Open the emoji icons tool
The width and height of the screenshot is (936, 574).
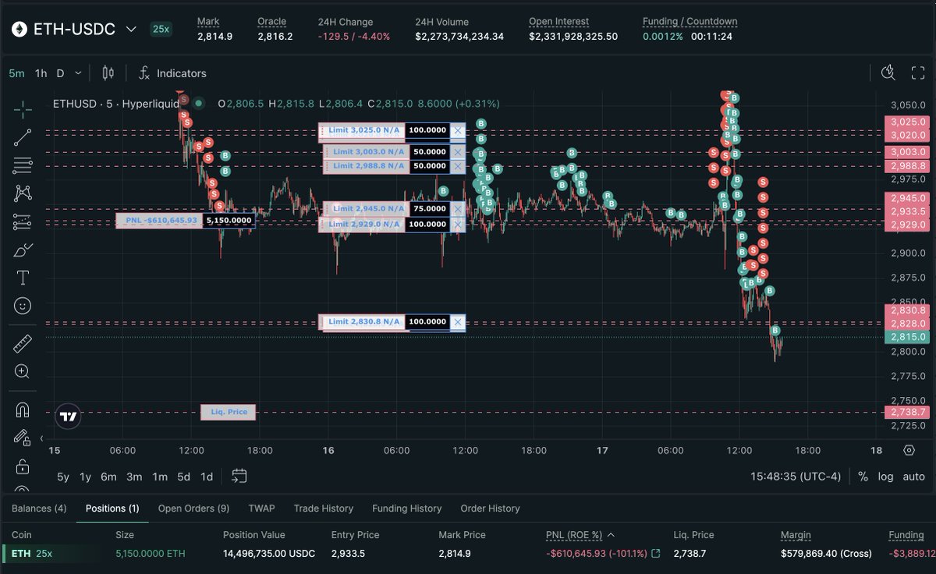(23, 306)
